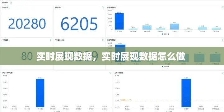Select the 380 bar for CP-0019
The height and width of the screenshot is (112, 224).
[189, 29]
